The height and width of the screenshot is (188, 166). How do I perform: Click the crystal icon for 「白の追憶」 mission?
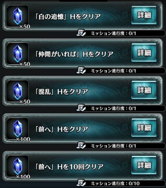18,16
